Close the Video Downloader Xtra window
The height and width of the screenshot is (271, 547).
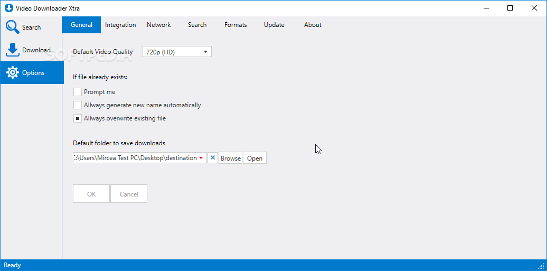(x=534, y=8)
